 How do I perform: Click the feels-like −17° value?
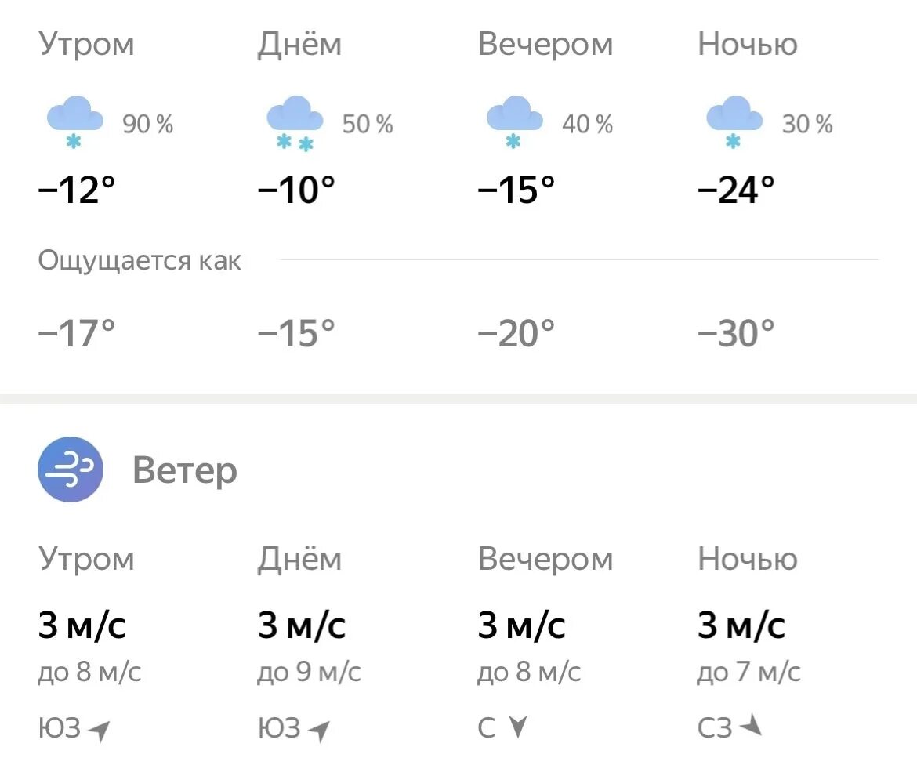coord(77,333)
